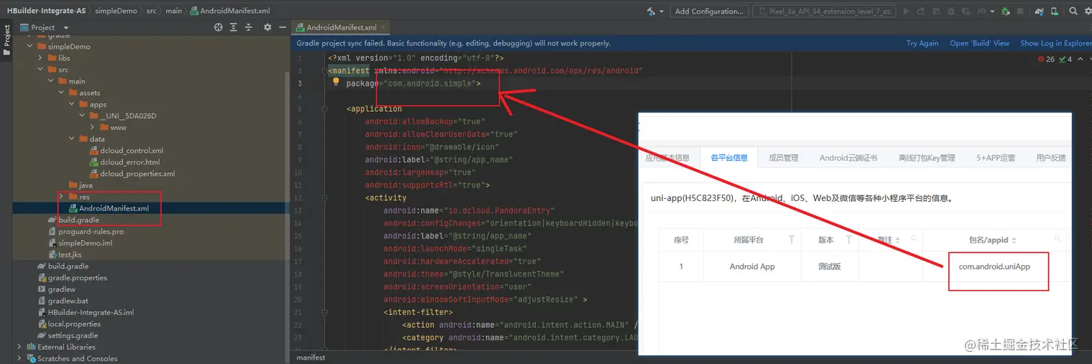Click the Open 'Build' View link
This screenshot has width=1092, height=364.
coord(979,43)
